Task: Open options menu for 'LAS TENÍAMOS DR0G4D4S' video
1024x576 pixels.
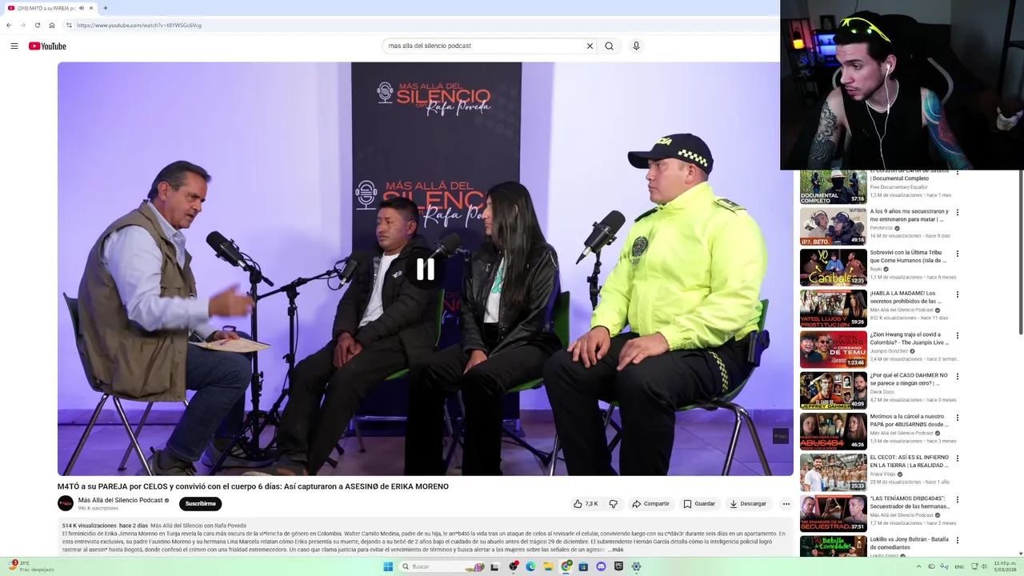Action: pos(957,500)
